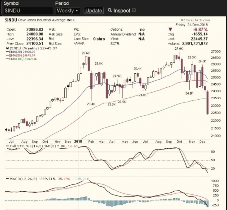Click the MACD(12,26,9) indicator label

coord(24,179)
